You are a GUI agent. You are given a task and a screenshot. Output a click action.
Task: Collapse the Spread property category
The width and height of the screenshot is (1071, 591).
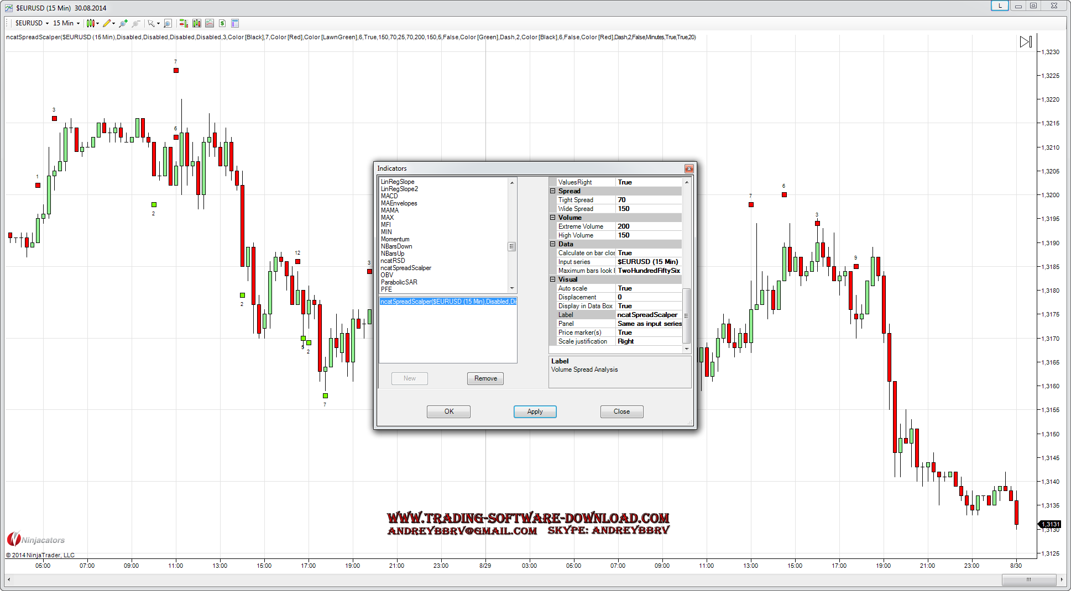[x=552, y=191]
